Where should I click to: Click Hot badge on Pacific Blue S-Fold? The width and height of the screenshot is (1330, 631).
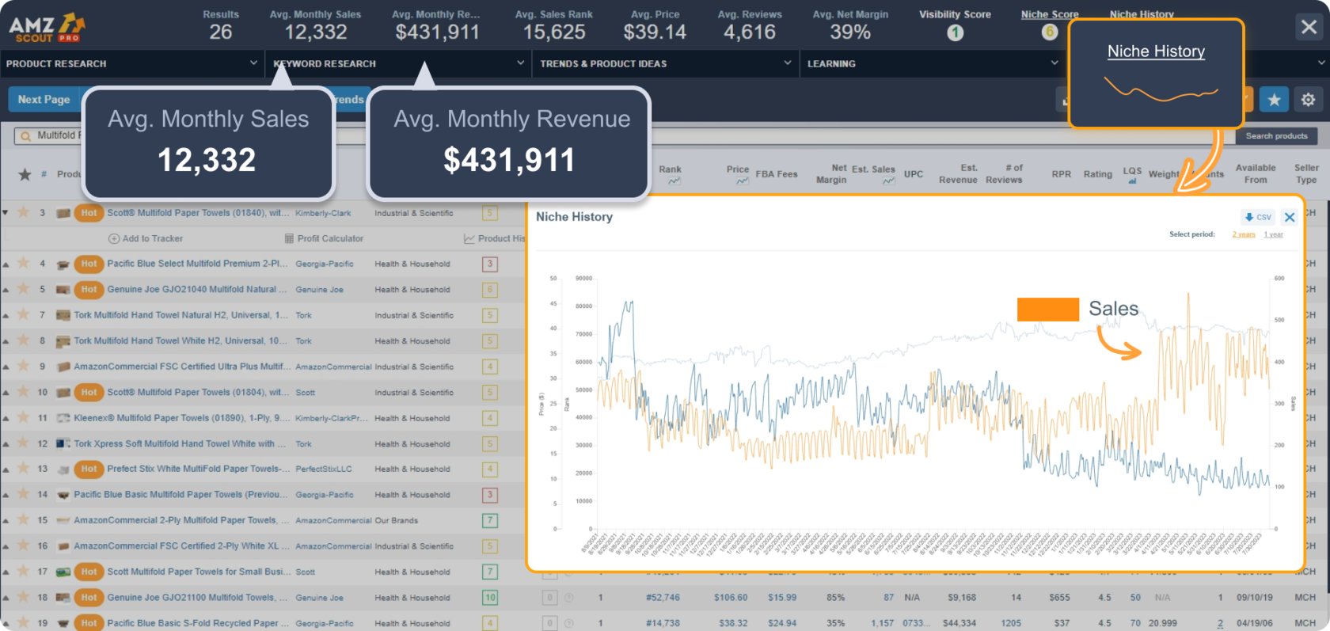tap(89, 623)
